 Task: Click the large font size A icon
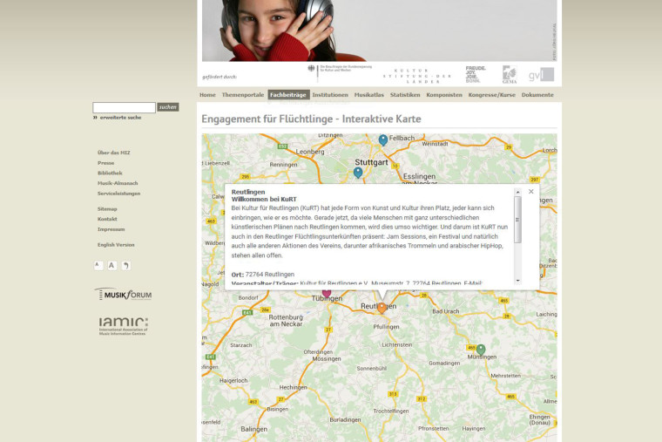[x=111, y=265]
